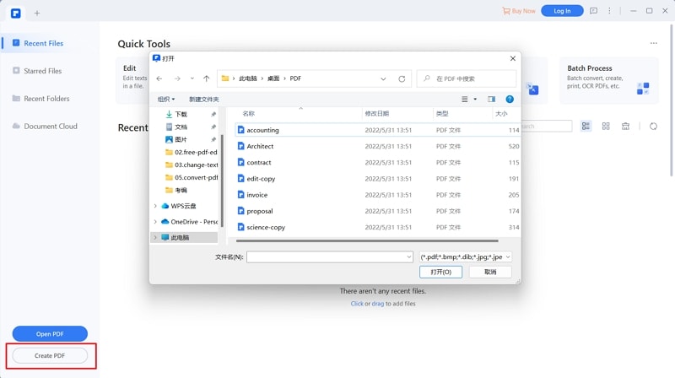Click the refresh icon in the dialog address bar

tap(402, 78)
